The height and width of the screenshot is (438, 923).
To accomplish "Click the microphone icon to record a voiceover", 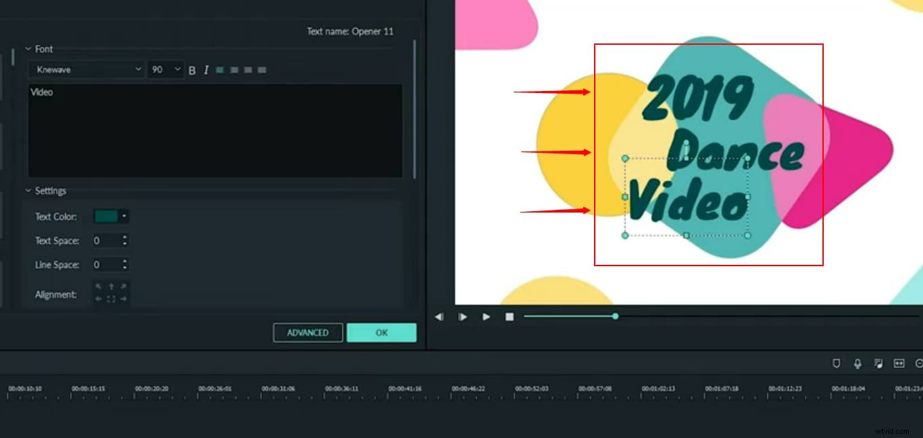I will point(858,363).
